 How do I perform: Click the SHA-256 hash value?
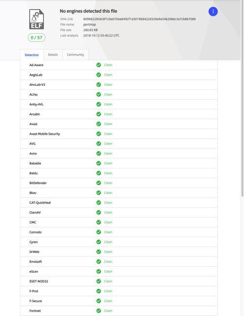tap(140, 19)
